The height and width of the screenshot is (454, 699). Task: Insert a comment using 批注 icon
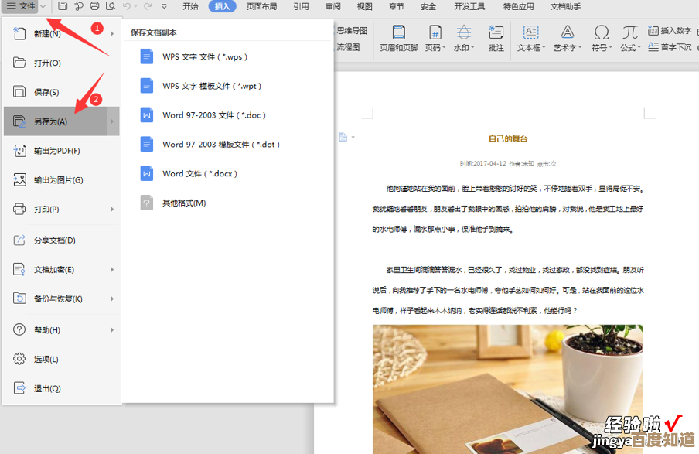pyautogui.click(x=496, y=32)
